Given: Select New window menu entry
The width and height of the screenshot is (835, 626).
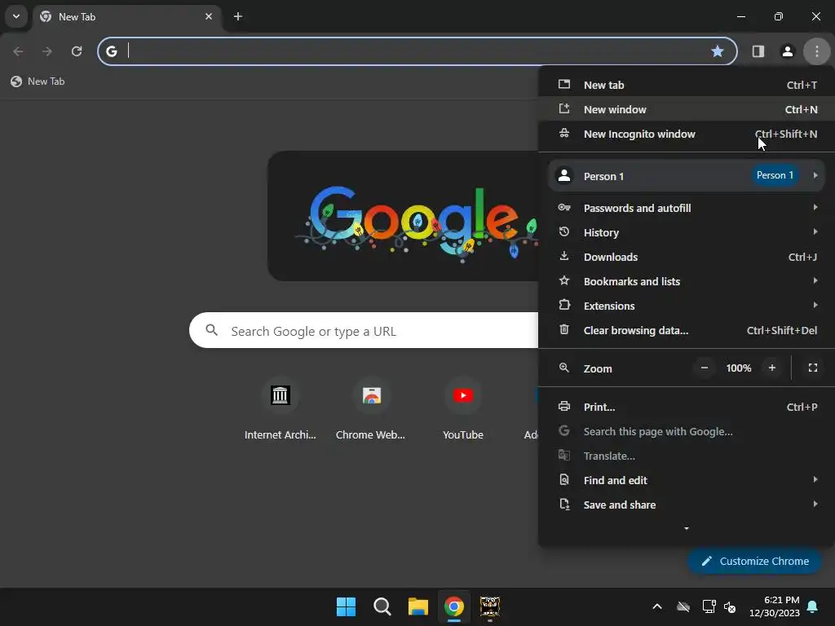Looking at the screenshot, I should click(x=687, y=110).
